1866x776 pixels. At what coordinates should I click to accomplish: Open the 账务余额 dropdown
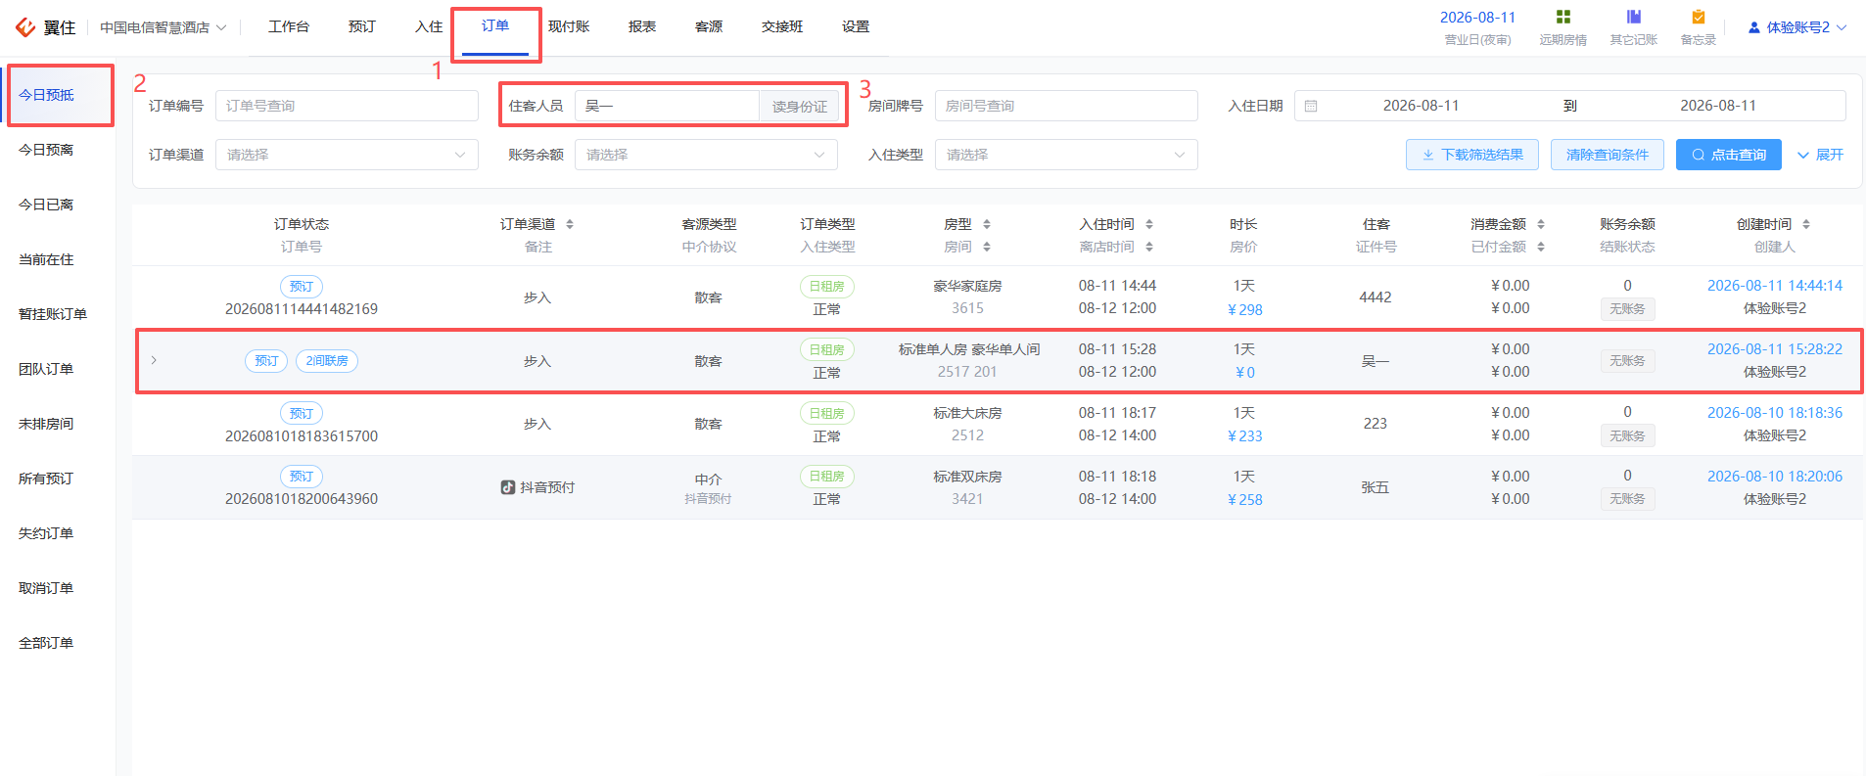(706, 155)
